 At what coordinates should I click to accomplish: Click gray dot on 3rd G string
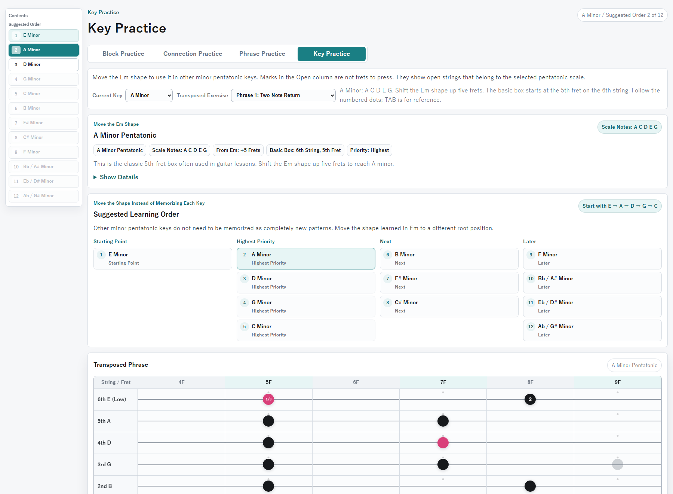pos(618,464)
